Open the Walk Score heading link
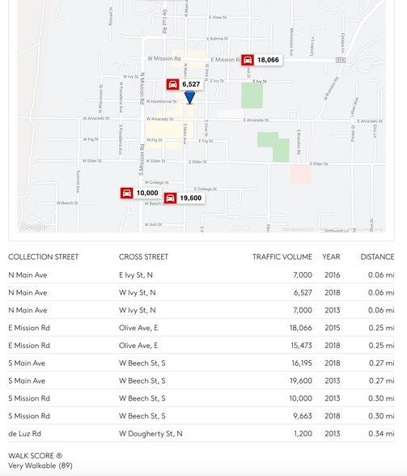The image size is (407, 476). pyautogui.click(x=31, y=456)
